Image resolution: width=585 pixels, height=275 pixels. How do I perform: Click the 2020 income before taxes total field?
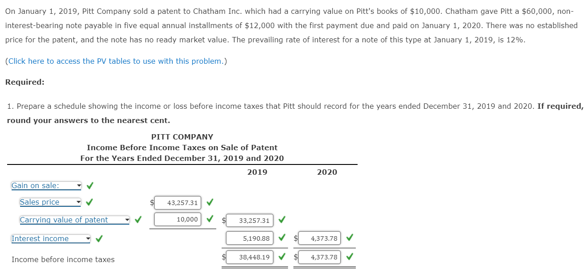point(319,257)
